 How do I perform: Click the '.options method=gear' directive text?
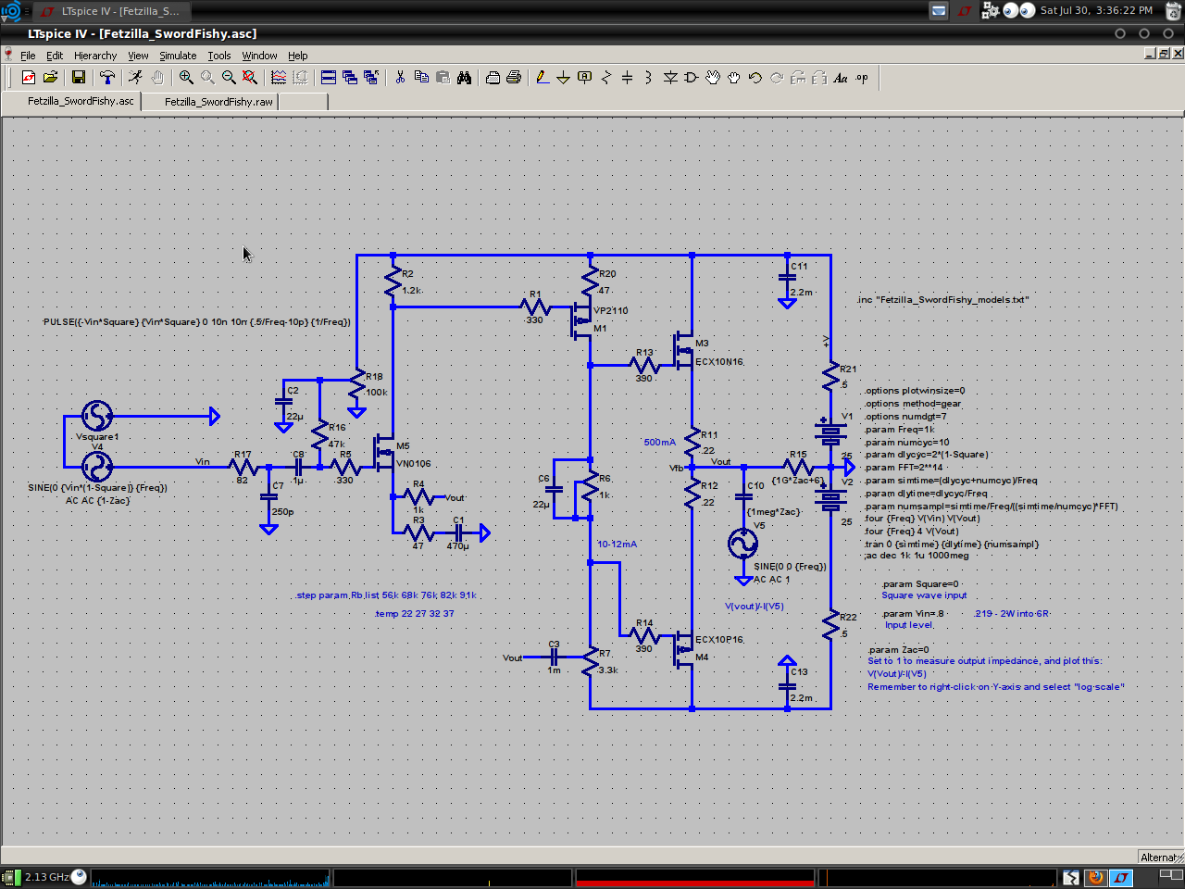913,404
